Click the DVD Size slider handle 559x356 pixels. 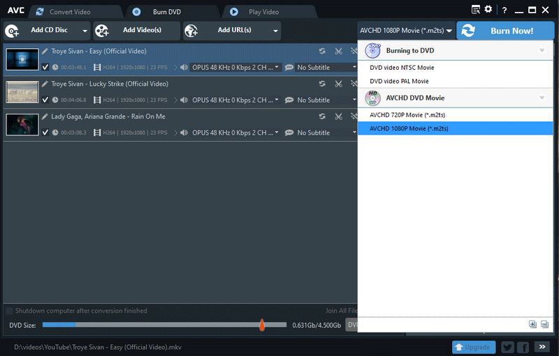tap(262, 325)
